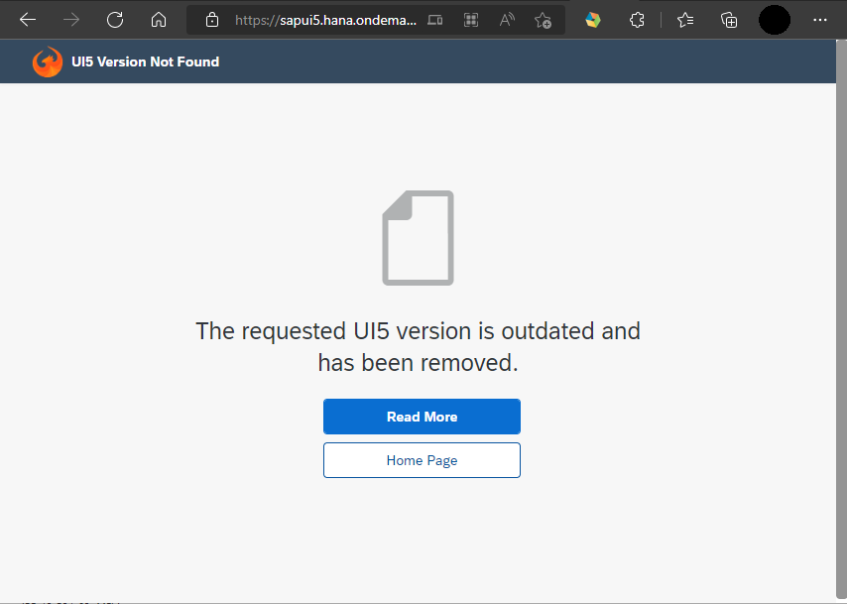Open the colorful extension icon in toolbar
This screenshot has height=604, width=847.
coord(593,20)
